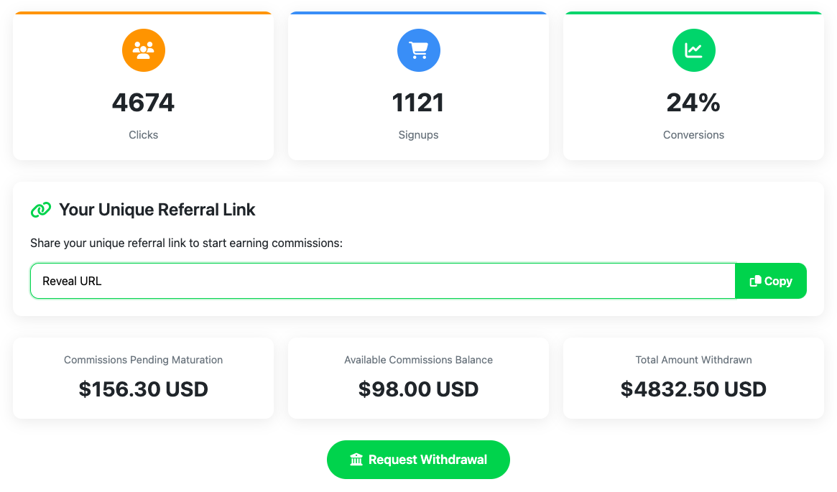Click the Commissions Pending Maturation card

[143, 378]
